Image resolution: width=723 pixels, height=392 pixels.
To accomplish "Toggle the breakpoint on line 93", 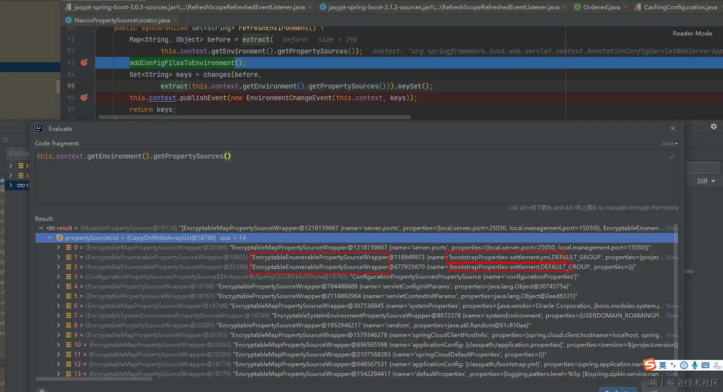I will [x=84, y=63].
